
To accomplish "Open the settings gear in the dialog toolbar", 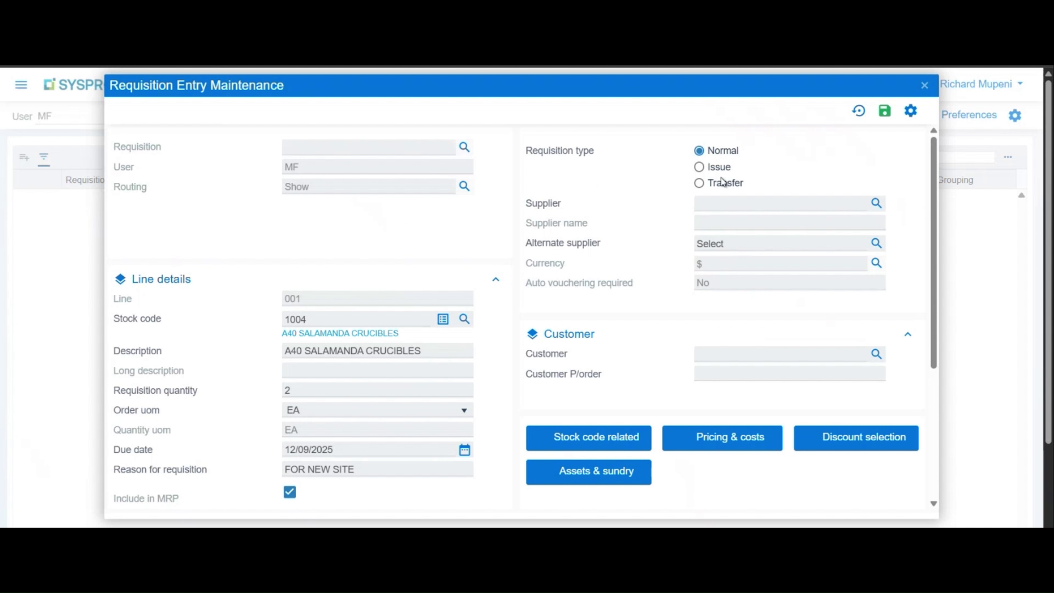I will tap(910, 110).
